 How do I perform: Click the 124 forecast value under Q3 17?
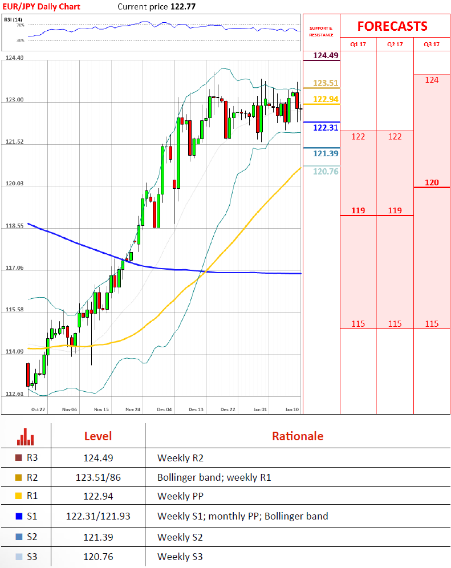432,80
